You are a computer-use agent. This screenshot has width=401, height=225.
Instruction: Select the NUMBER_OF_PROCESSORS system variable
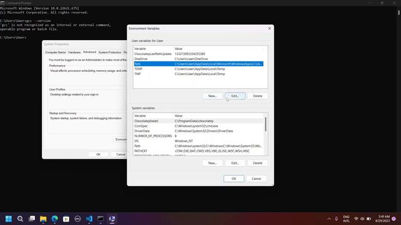199,136
